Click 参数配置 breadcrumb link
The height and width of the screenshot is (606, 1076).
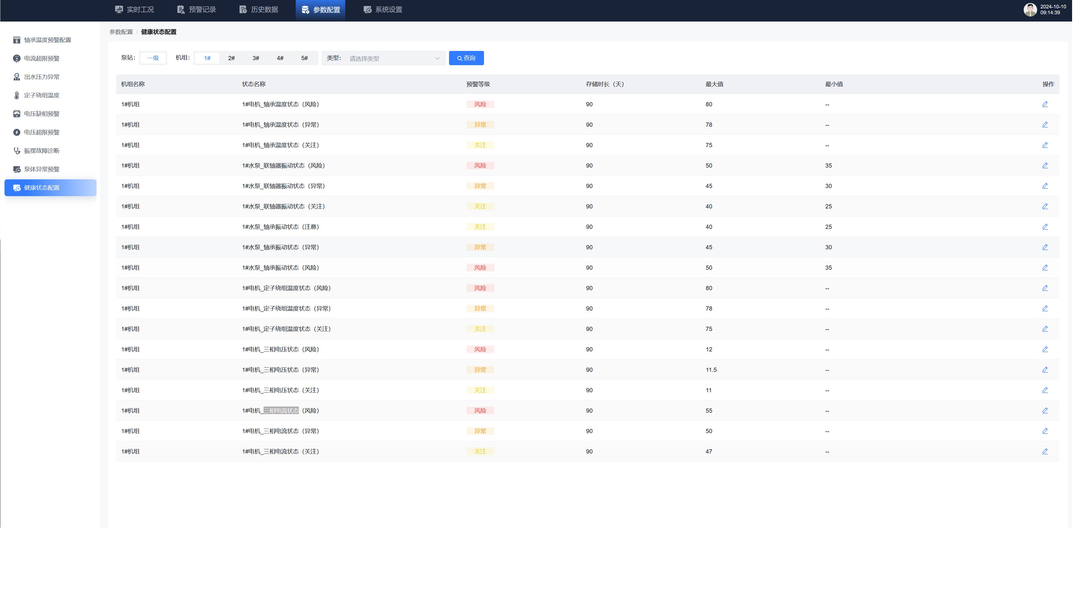pyautogui.click(x=121, y=32)
